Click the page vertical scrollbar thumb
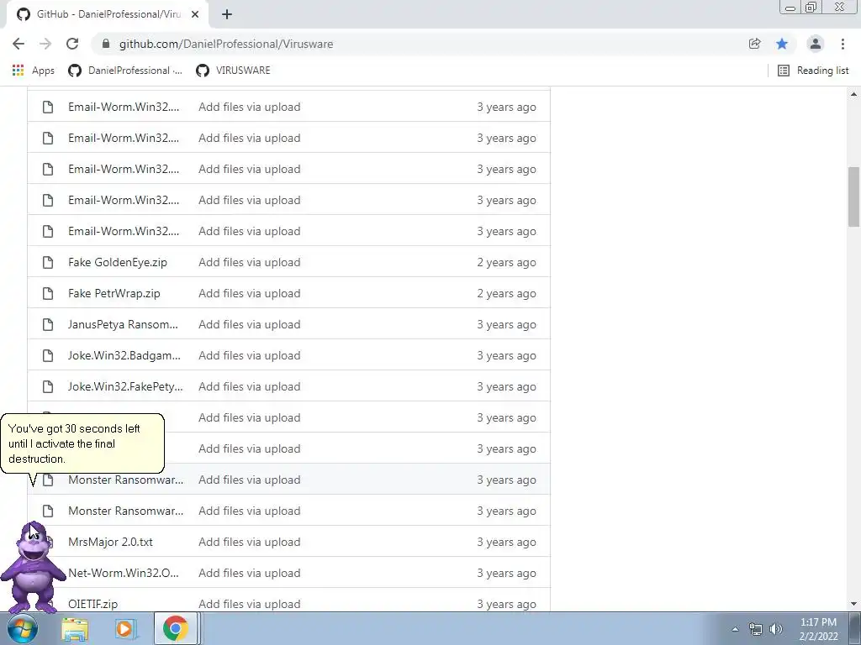Image resolution: width=861 pixels, height=645 pixels. point(853,197)
